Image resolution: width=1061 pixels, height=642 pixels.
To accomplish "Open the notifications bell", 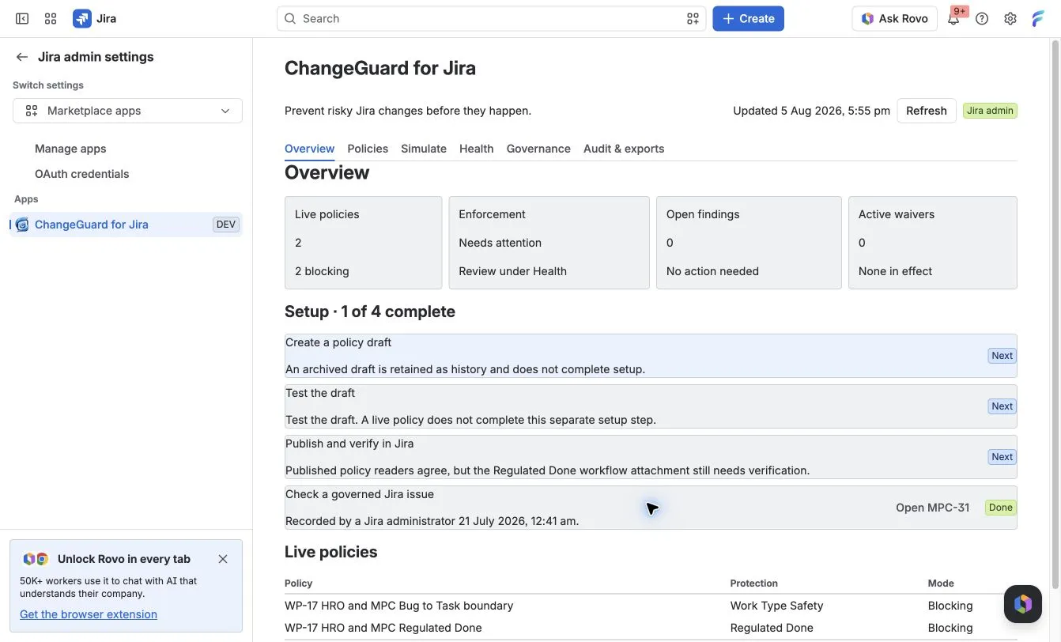I will [x=953, y=19].
